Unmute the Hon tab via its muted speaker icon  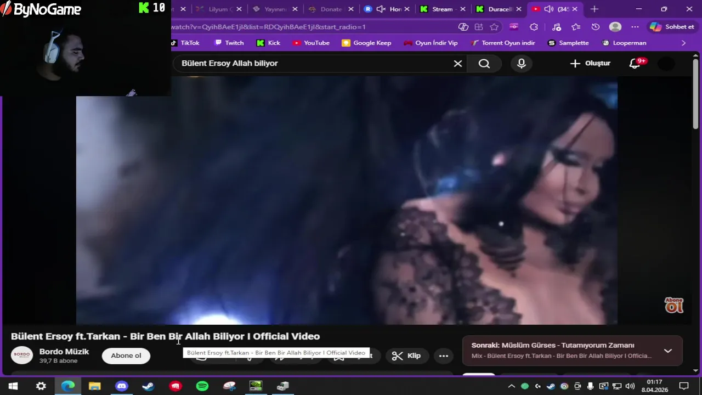coord(381,9)
